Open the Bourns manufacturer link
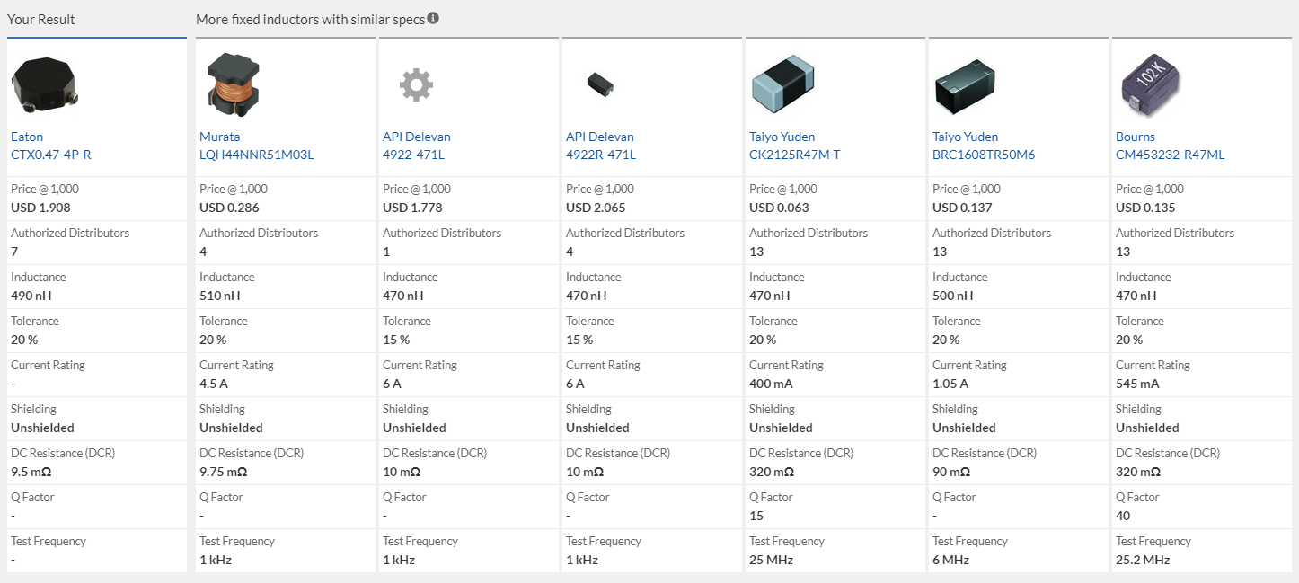1299x583 pixels. click(1136, 137)
